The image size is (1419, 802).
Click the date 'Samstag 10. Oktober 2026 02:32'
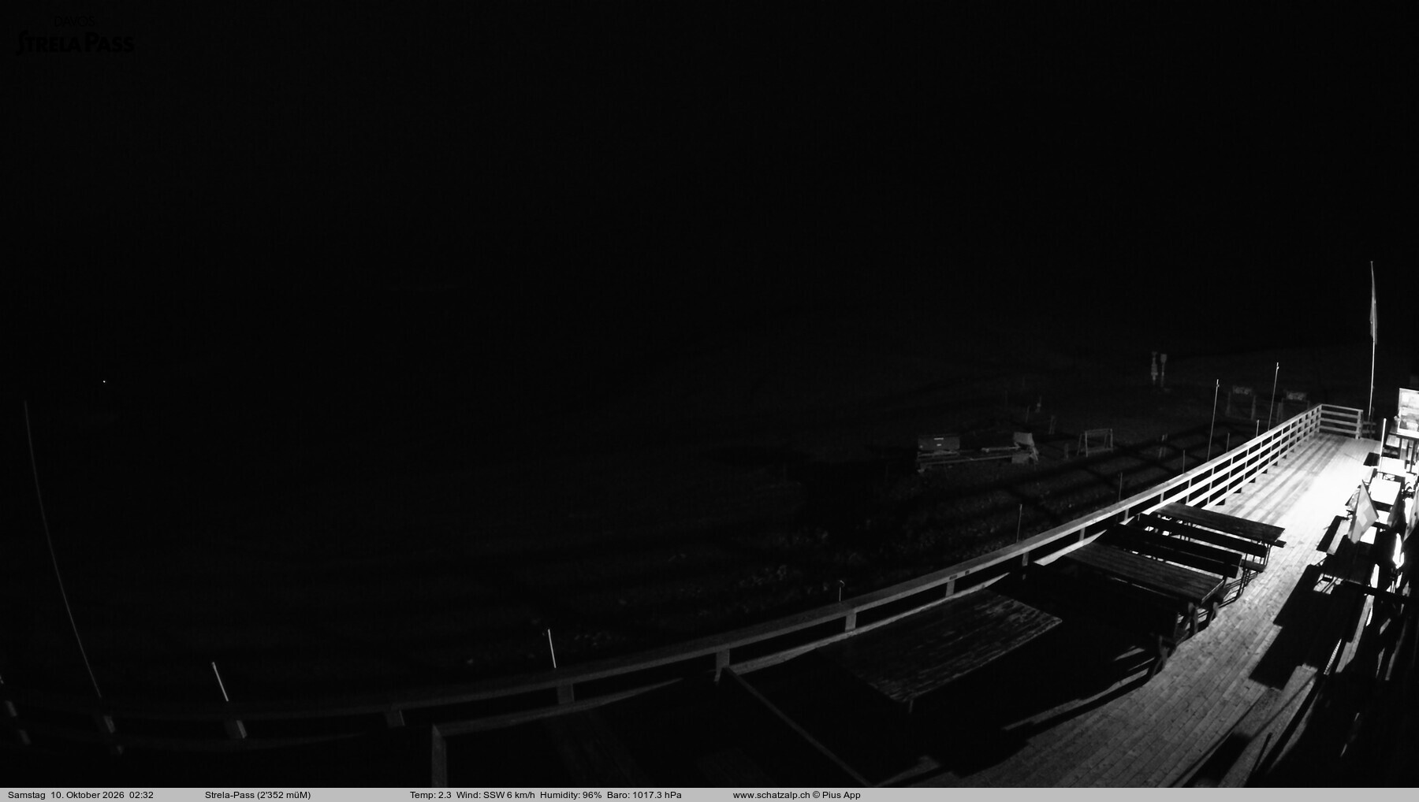[80, 795]
